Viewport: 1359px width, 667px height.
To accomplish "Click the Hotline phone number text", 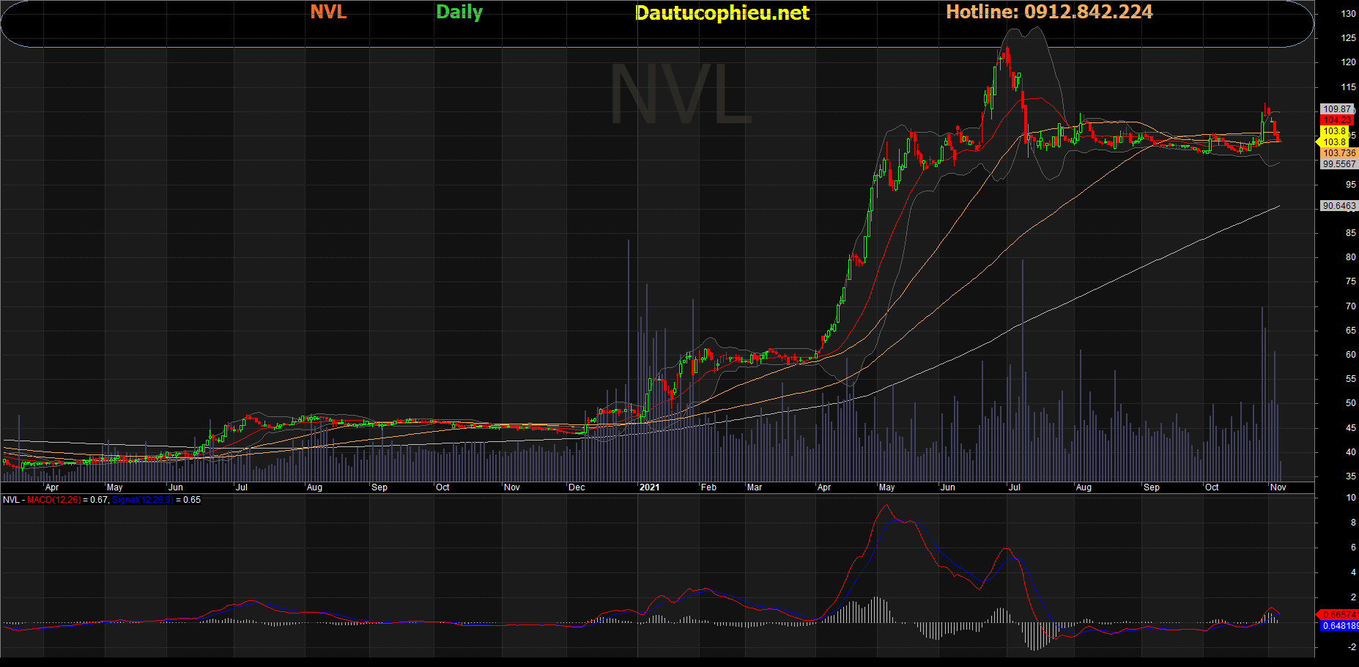I will (x=1049, y=12).
